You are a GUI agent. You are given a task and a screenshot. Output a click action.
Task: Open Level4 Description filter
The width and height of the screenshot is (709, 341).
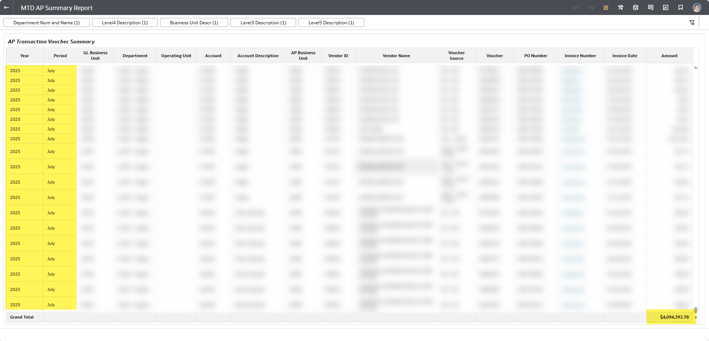[125, 22]
